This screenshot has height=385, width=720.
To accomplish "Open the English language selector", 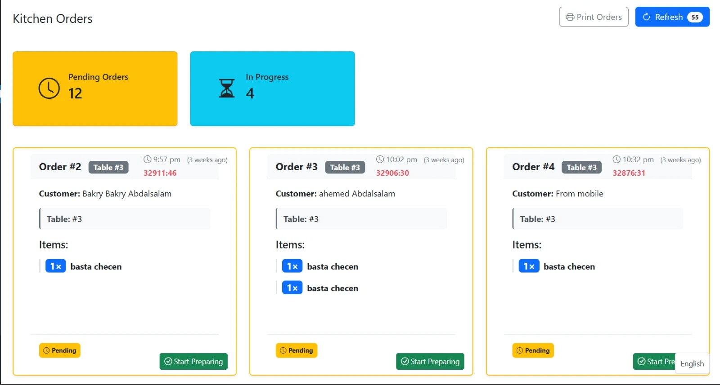I will tap(692, 363).
